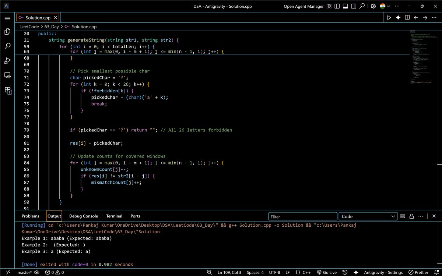Split the editor to the right
Screen dimensions: 442x276
tap(407, 18)
